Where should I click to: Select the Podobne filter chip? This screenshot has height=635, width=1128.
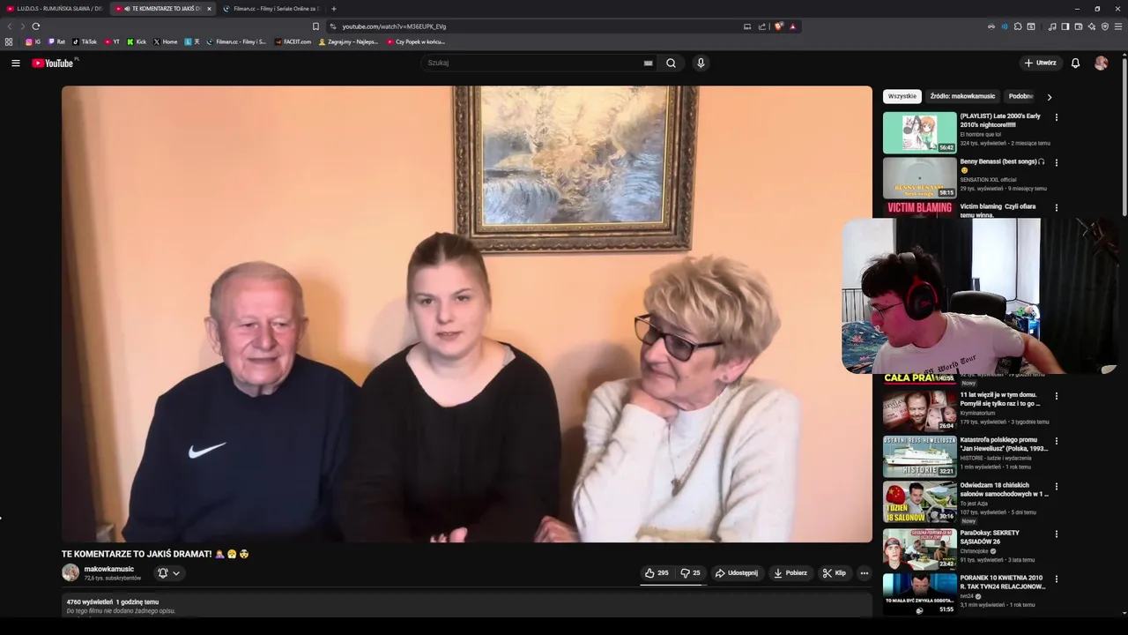[x=1020, y=96]
